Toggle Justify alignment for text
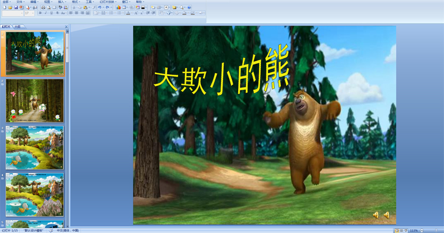Image resolution: width=444 pixels, height=233 pixels. point(88,13)
